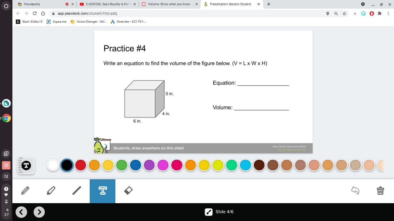Choose the cyan color swatch
This screenshot has width=394, height=221.
tap(245, 165)
